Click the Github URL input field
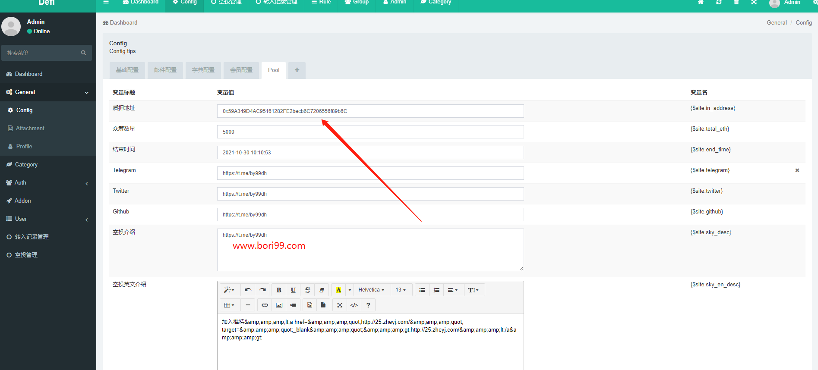The width and height of the screenshot is (818, 370). [x=370, y=214]
